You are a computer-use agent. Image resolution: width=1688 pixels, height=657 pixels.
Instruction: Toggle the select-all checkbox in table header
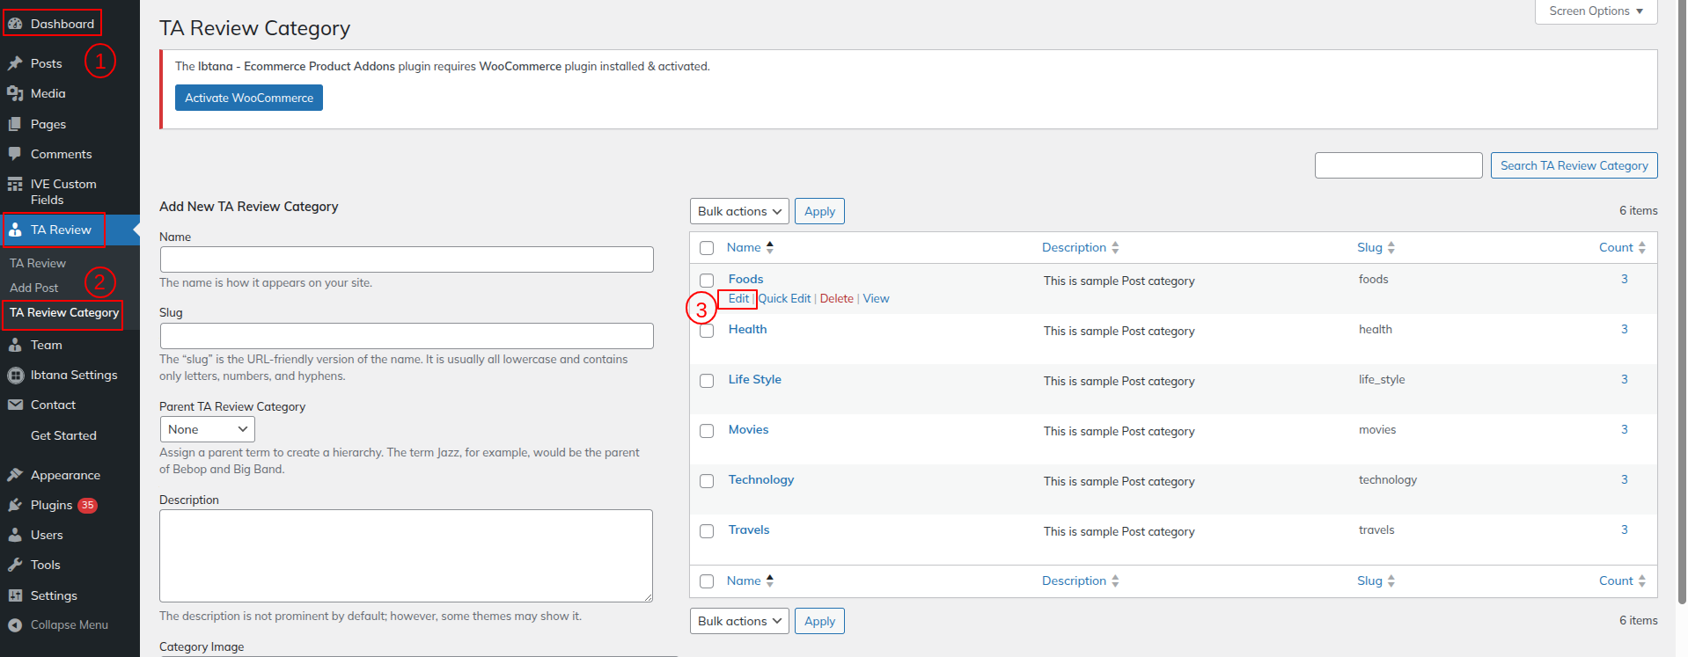click(707, 248)
